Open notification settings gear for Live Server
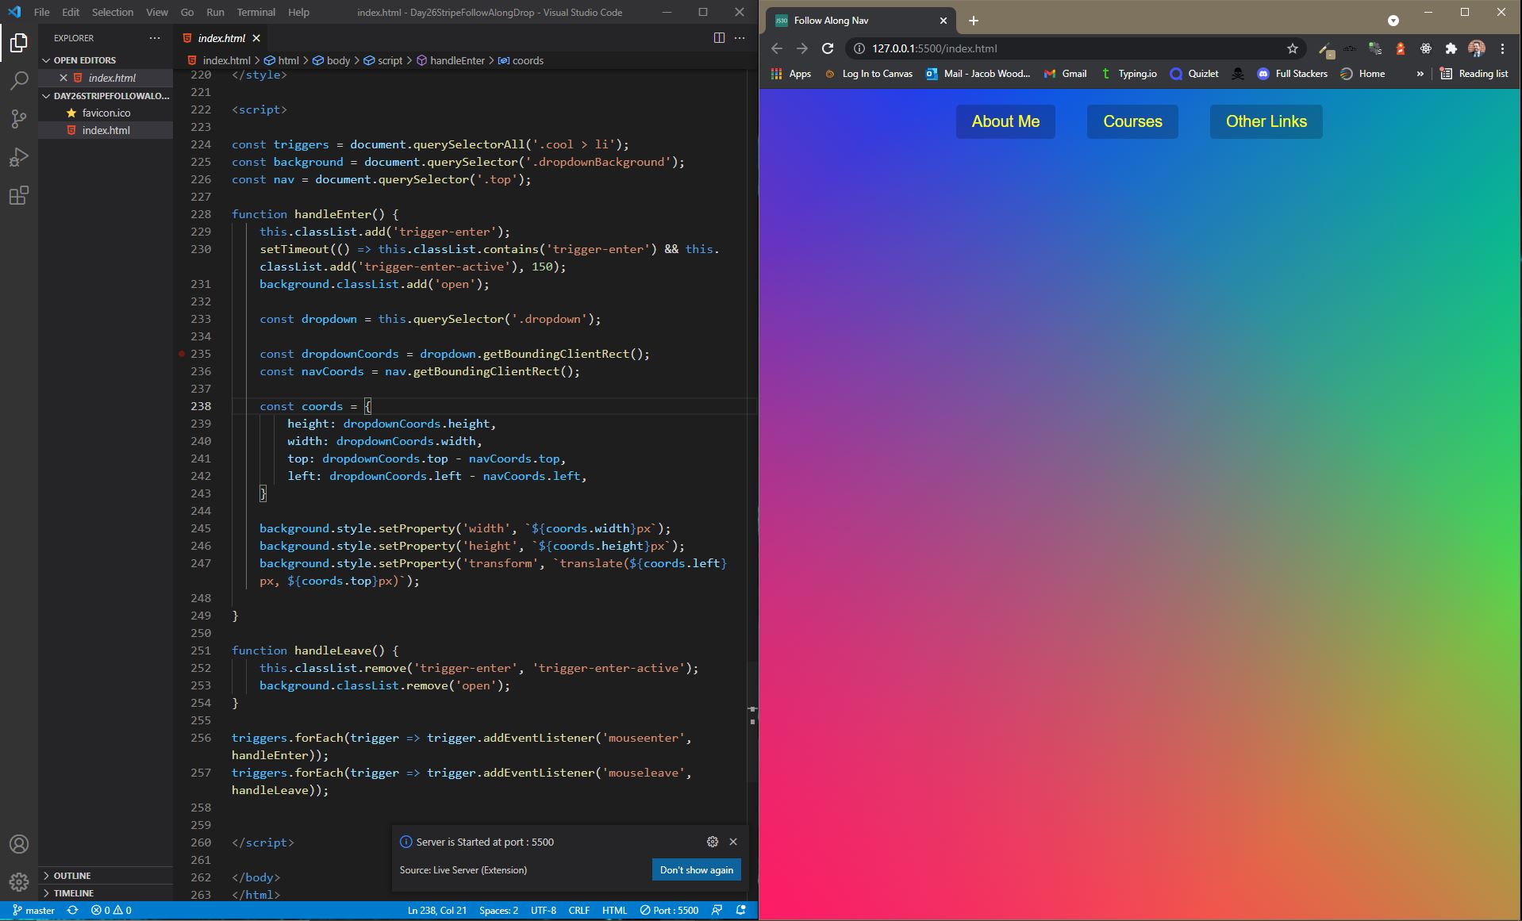 pyautogui.click(x=713, y=842)
